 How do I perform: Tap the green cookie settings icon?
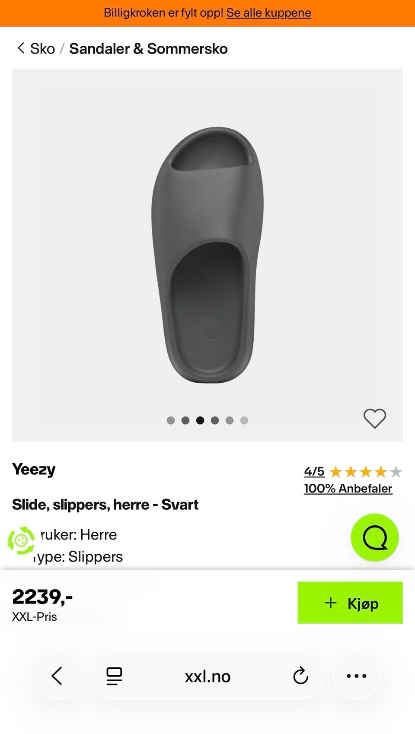click(21, 540)
